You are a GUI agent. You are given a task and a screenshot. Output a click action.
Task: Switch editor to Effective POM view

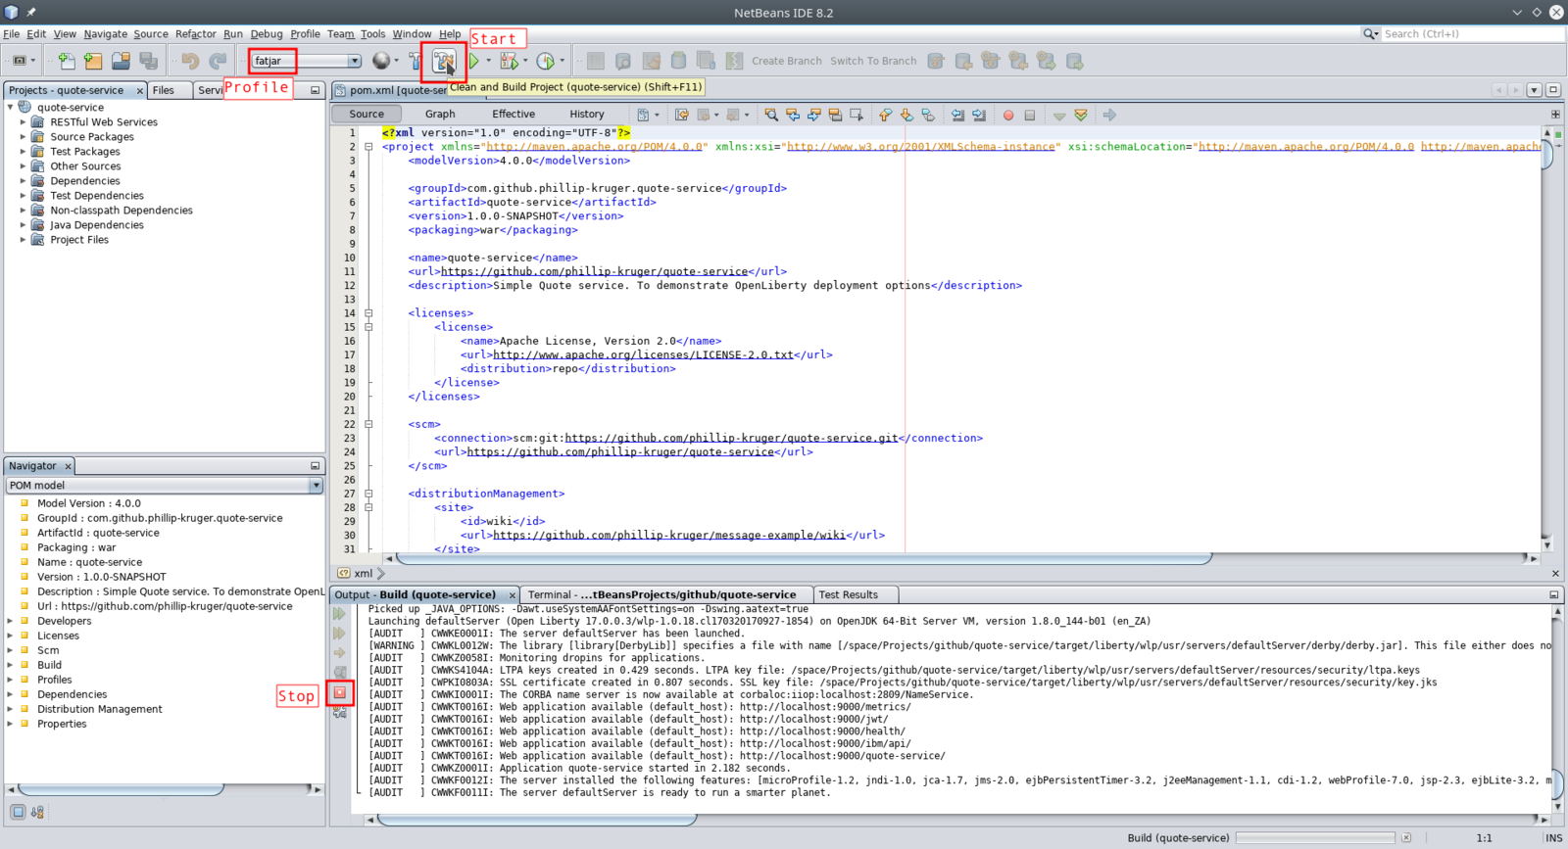click(514, 114)
